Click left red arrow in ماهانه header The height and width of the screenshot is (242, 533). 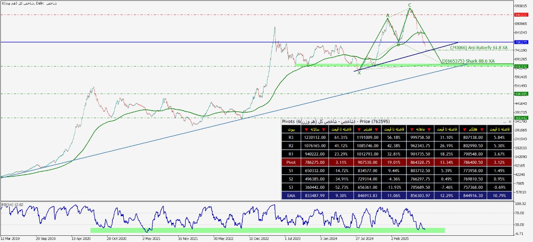pos(413,130)
